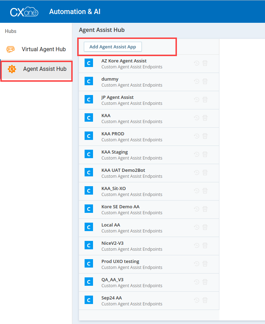Open history icon for KAA PROD
Image resolution: width=265 pixels, height=324 pixels.
[x=197, y=136]
